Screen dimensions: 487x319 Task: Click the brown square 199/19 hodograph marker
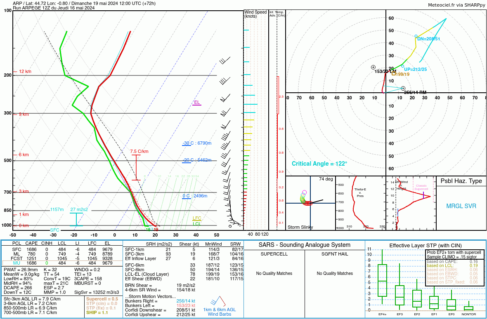click(x=394, y=73)
